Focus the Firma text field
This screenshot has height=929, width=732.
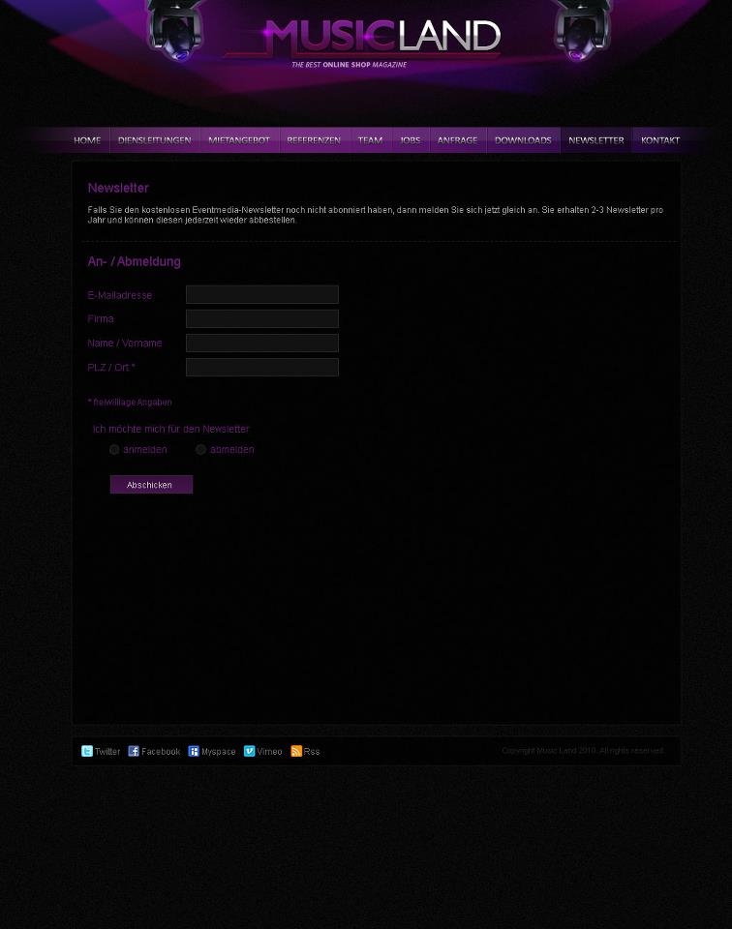tap(261, 318)
